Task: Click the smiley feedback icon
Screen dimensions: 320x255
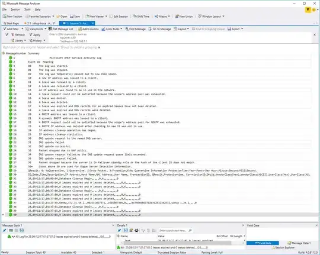Action: (x=314, y=9)
